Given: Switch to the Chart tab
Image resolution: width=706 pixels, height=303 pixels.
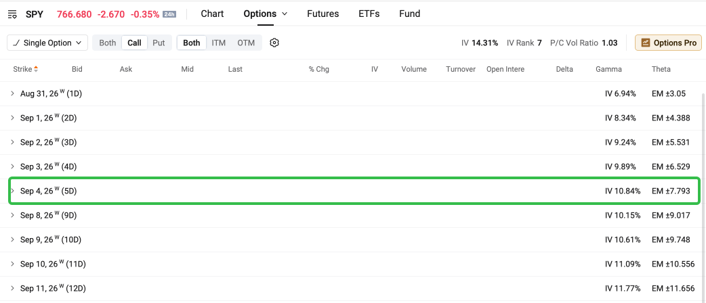Looking at the screenshot, I should coord(212,14).
